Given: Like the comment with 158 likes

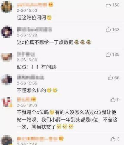Looking at the screenshot, I should tap(108, 5).
